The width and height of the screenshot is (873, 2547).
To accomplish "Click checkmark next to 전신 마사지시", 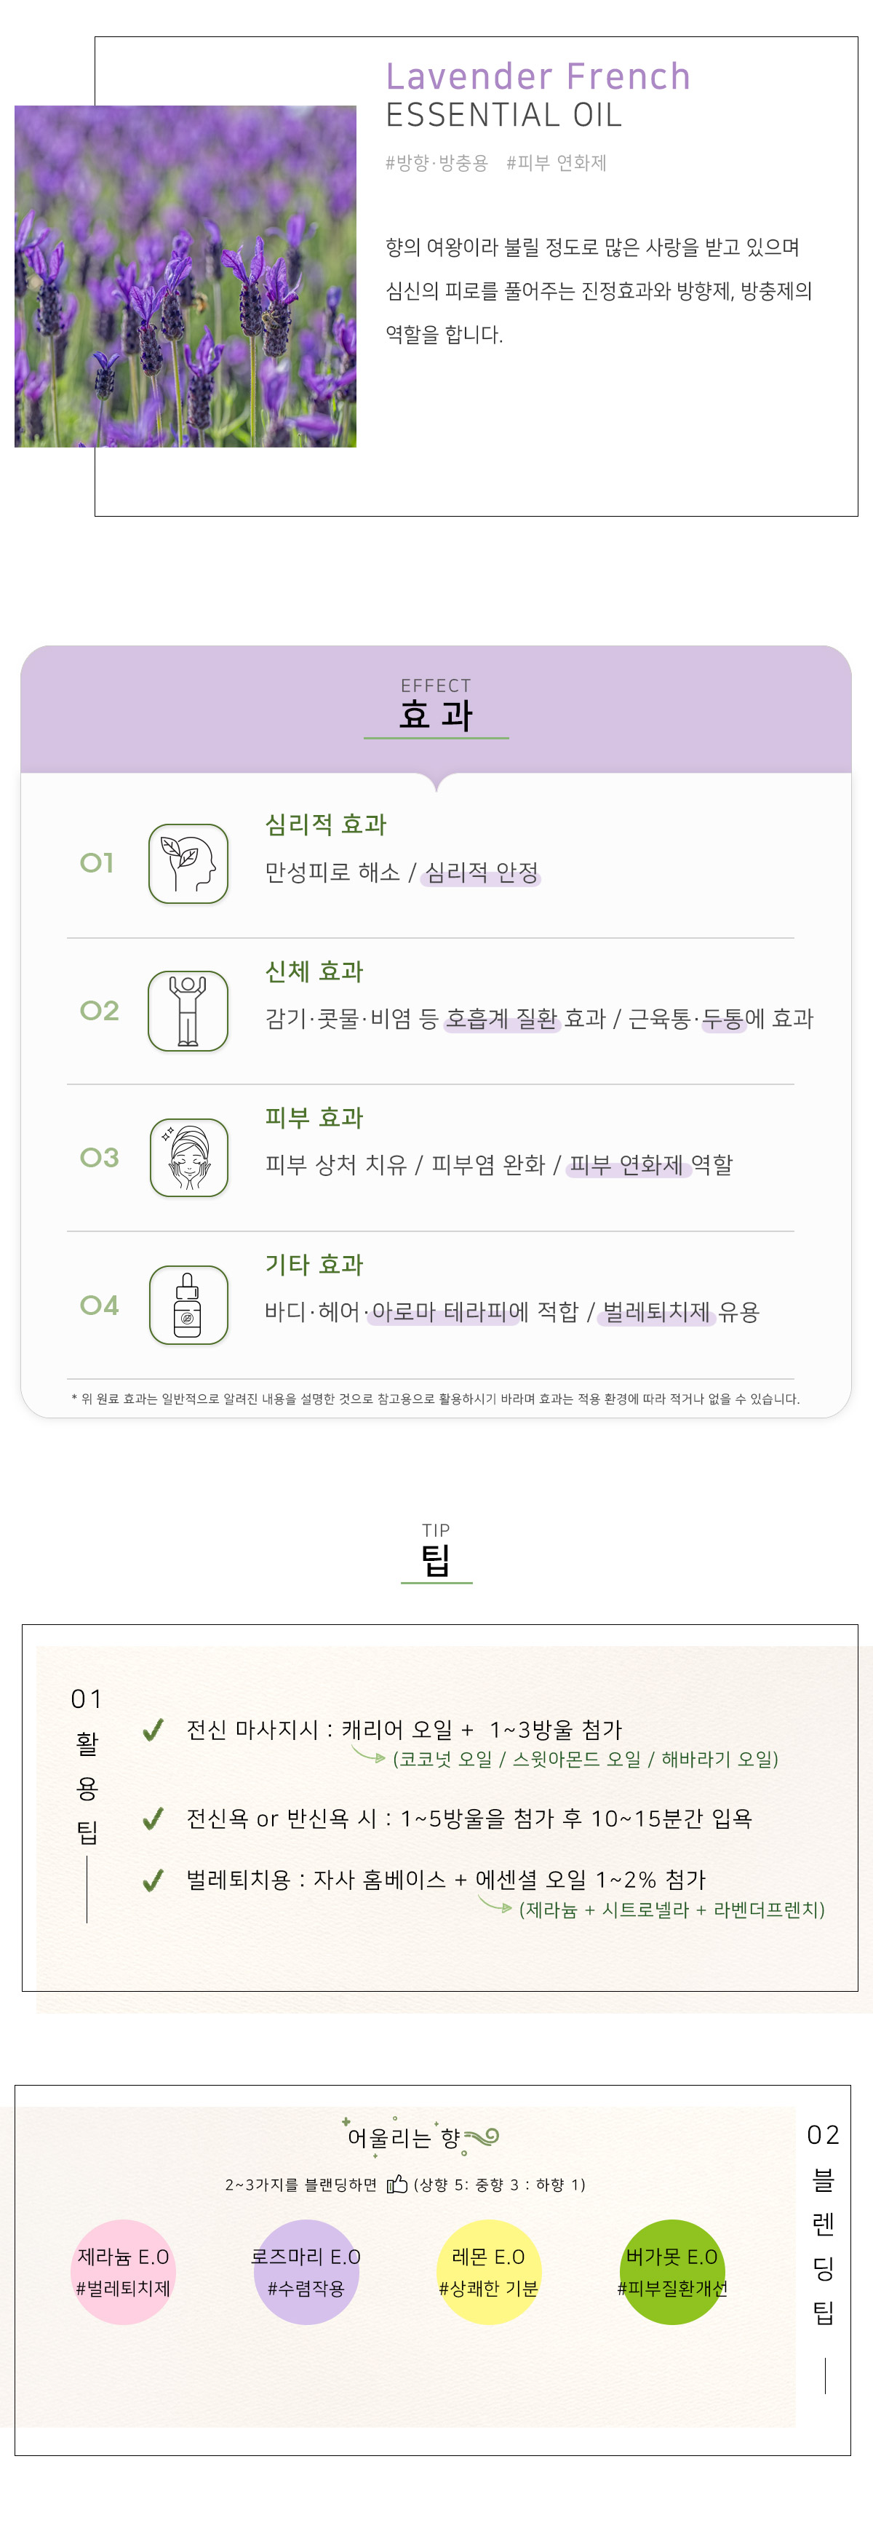I will [154, 1729].
